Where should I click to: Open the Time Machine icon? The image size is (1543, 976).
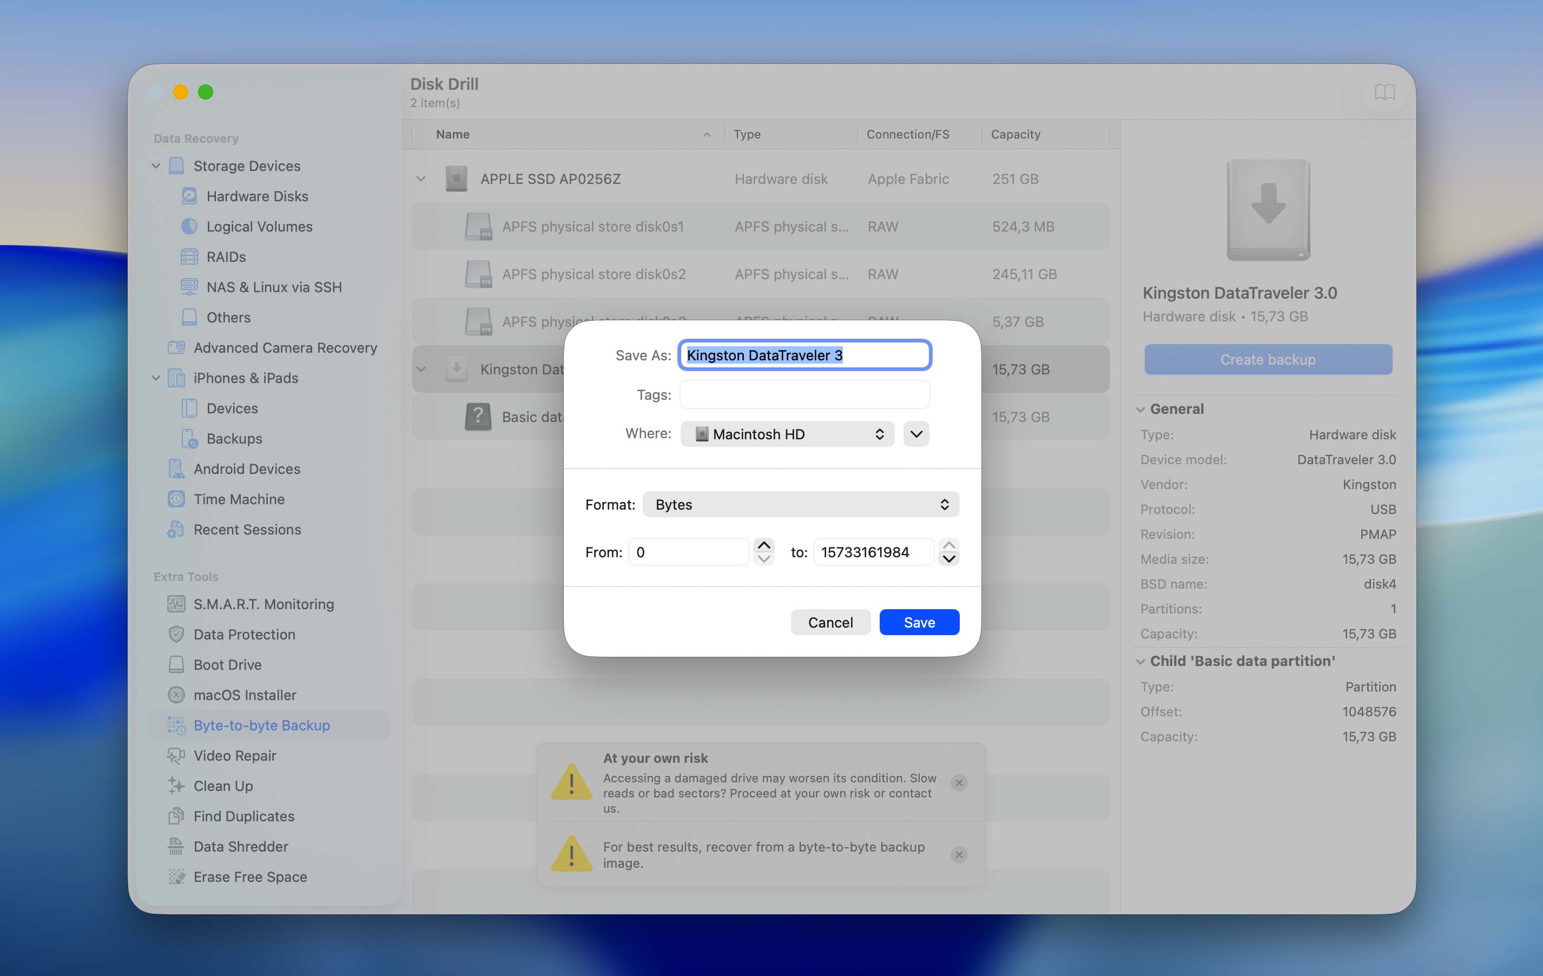click(176, 499)
